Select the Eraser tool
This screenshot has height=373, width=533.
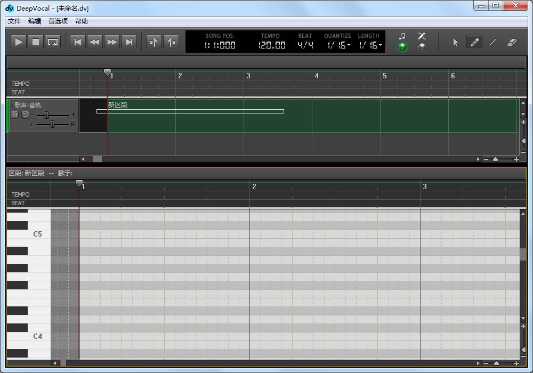tap(512, 42)
